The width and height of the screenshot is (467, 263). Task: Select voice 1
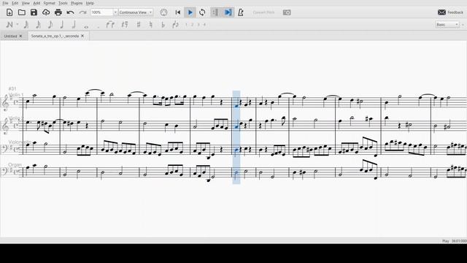click(186, 25)
